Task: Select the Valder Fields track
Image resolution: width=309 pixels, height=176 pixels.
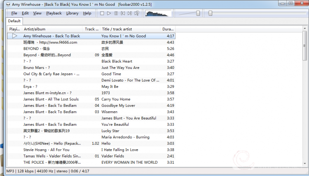Action: point(91,156)
